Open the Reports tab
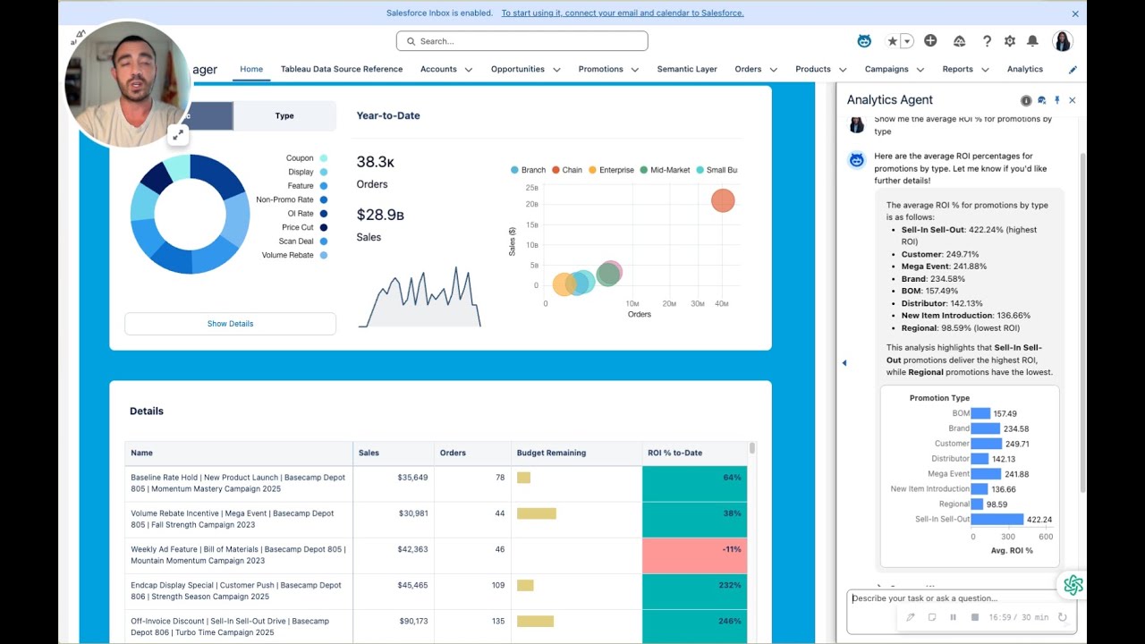Image resolution: width=1145 pixels, height=644 pixels. tap(957, 69)
